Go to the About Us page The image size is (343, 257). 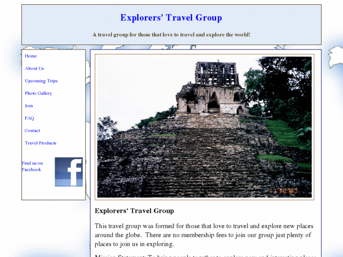(x=34, y=68)
